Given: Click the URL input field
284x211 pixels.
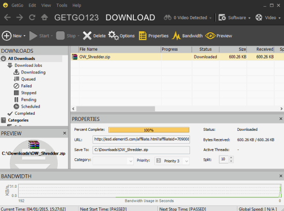Looking at the screenshot, I should pos(141,140).
